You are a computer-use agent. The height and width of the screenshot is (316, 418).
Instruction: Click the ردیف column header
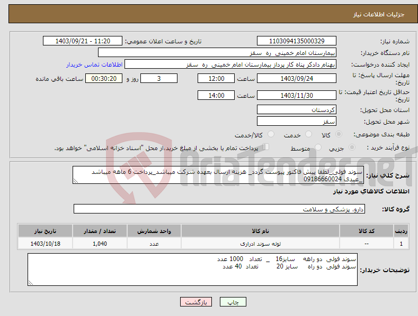401,231
